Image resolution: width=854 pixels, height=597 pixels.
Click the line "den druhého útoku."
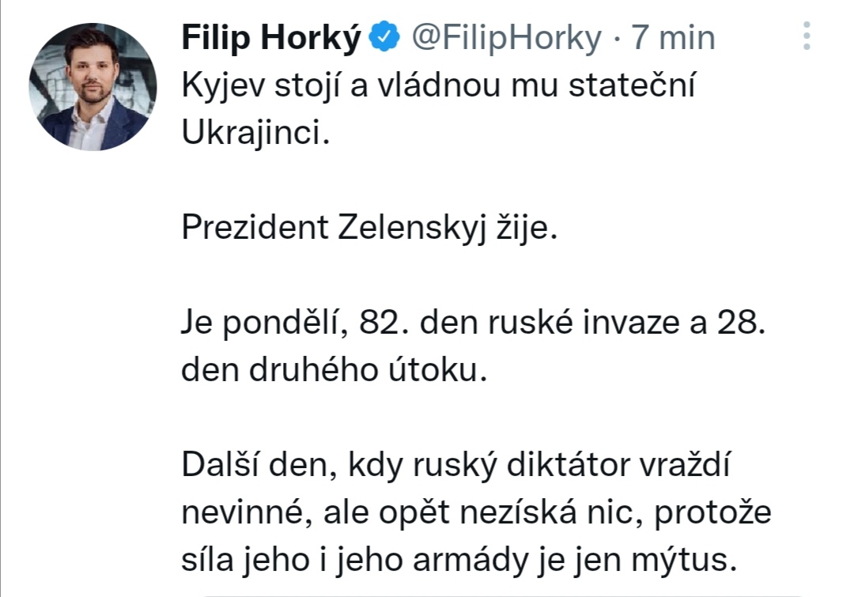click(331, 371)
